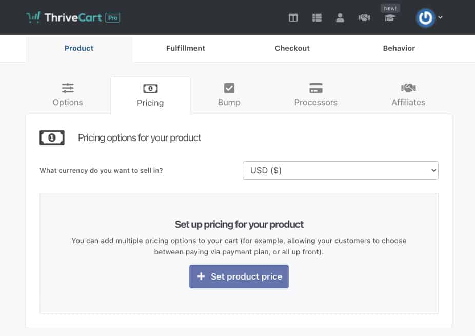
Task: Open the dashboard columns icon in top bar
Action: click(293, 17)
